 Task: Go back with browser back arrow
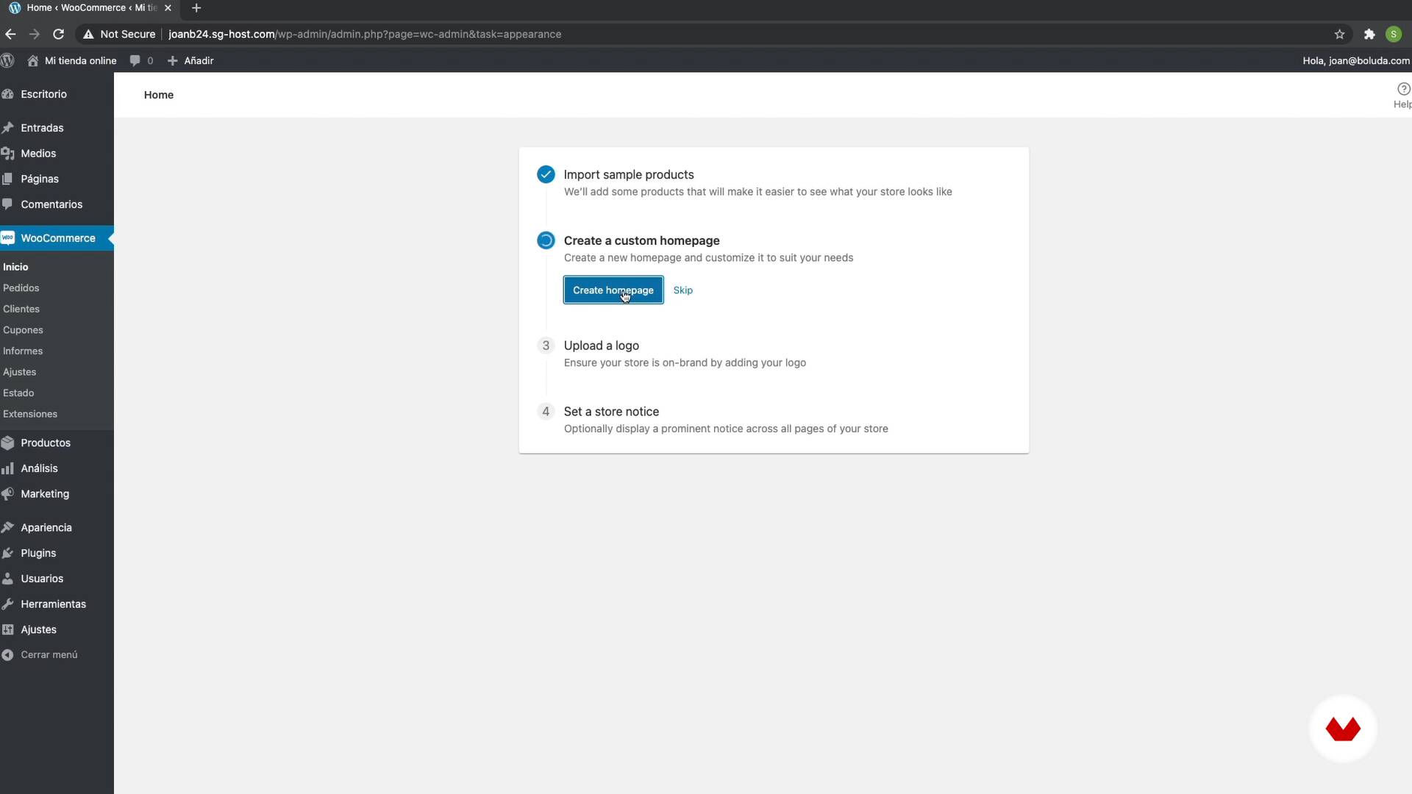pyautogui.click(x=10, y=34)
